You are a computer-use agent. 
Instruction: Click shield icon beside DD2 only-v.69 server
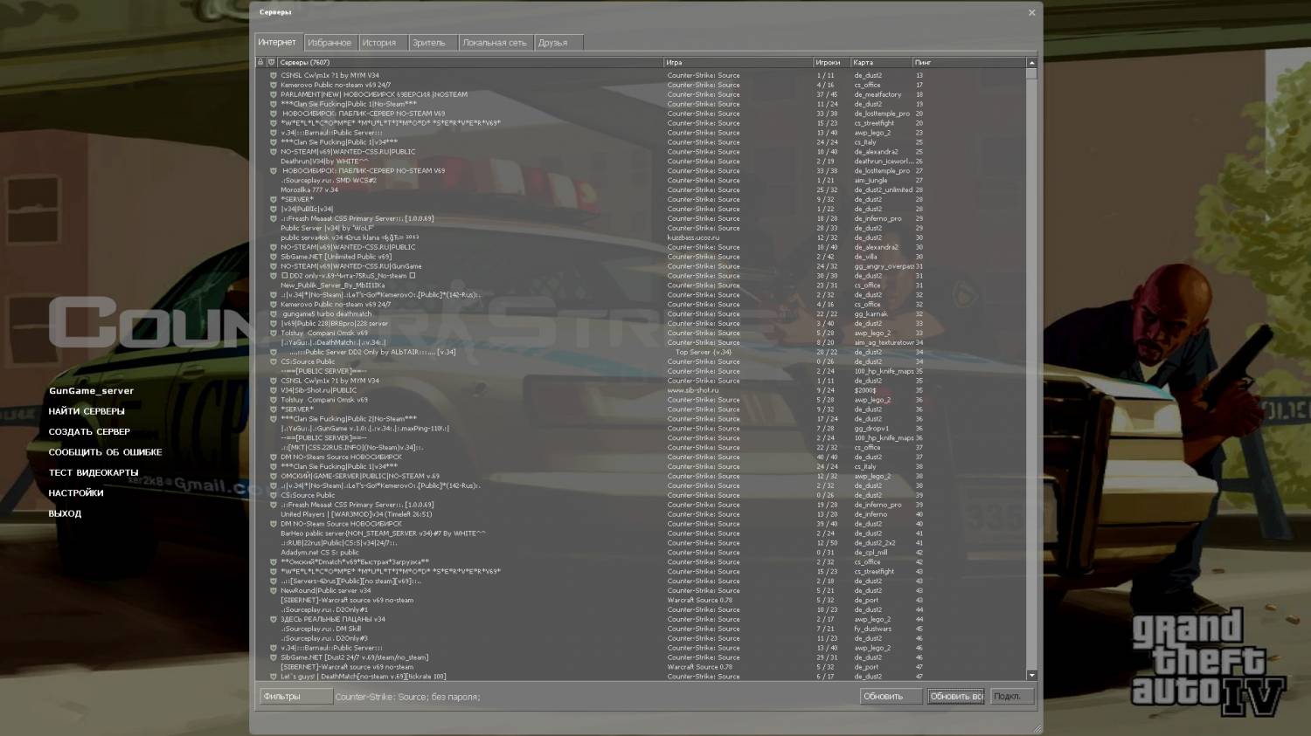coord(273,276)
